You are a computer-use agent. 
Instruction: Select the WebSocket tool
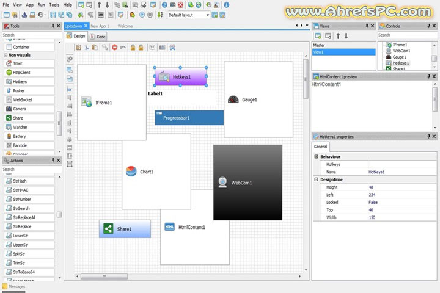(x=30, y=100)
